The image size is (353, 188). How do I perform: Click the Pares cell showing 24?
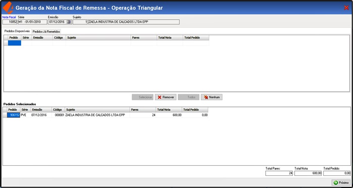click(x=143, y=115)
